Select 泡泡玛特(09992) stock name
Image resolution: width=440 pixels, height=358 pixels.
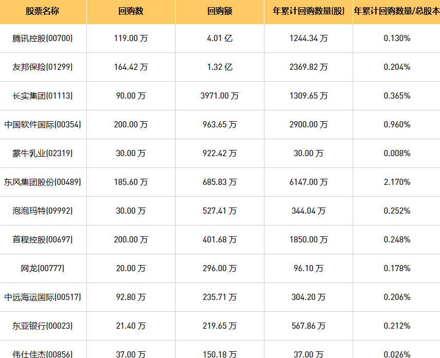coord(43,211)
